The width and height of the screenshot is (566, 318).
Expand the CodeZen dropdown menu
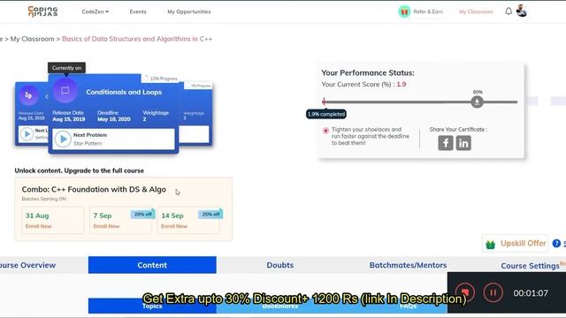click(x=96, y=11)
